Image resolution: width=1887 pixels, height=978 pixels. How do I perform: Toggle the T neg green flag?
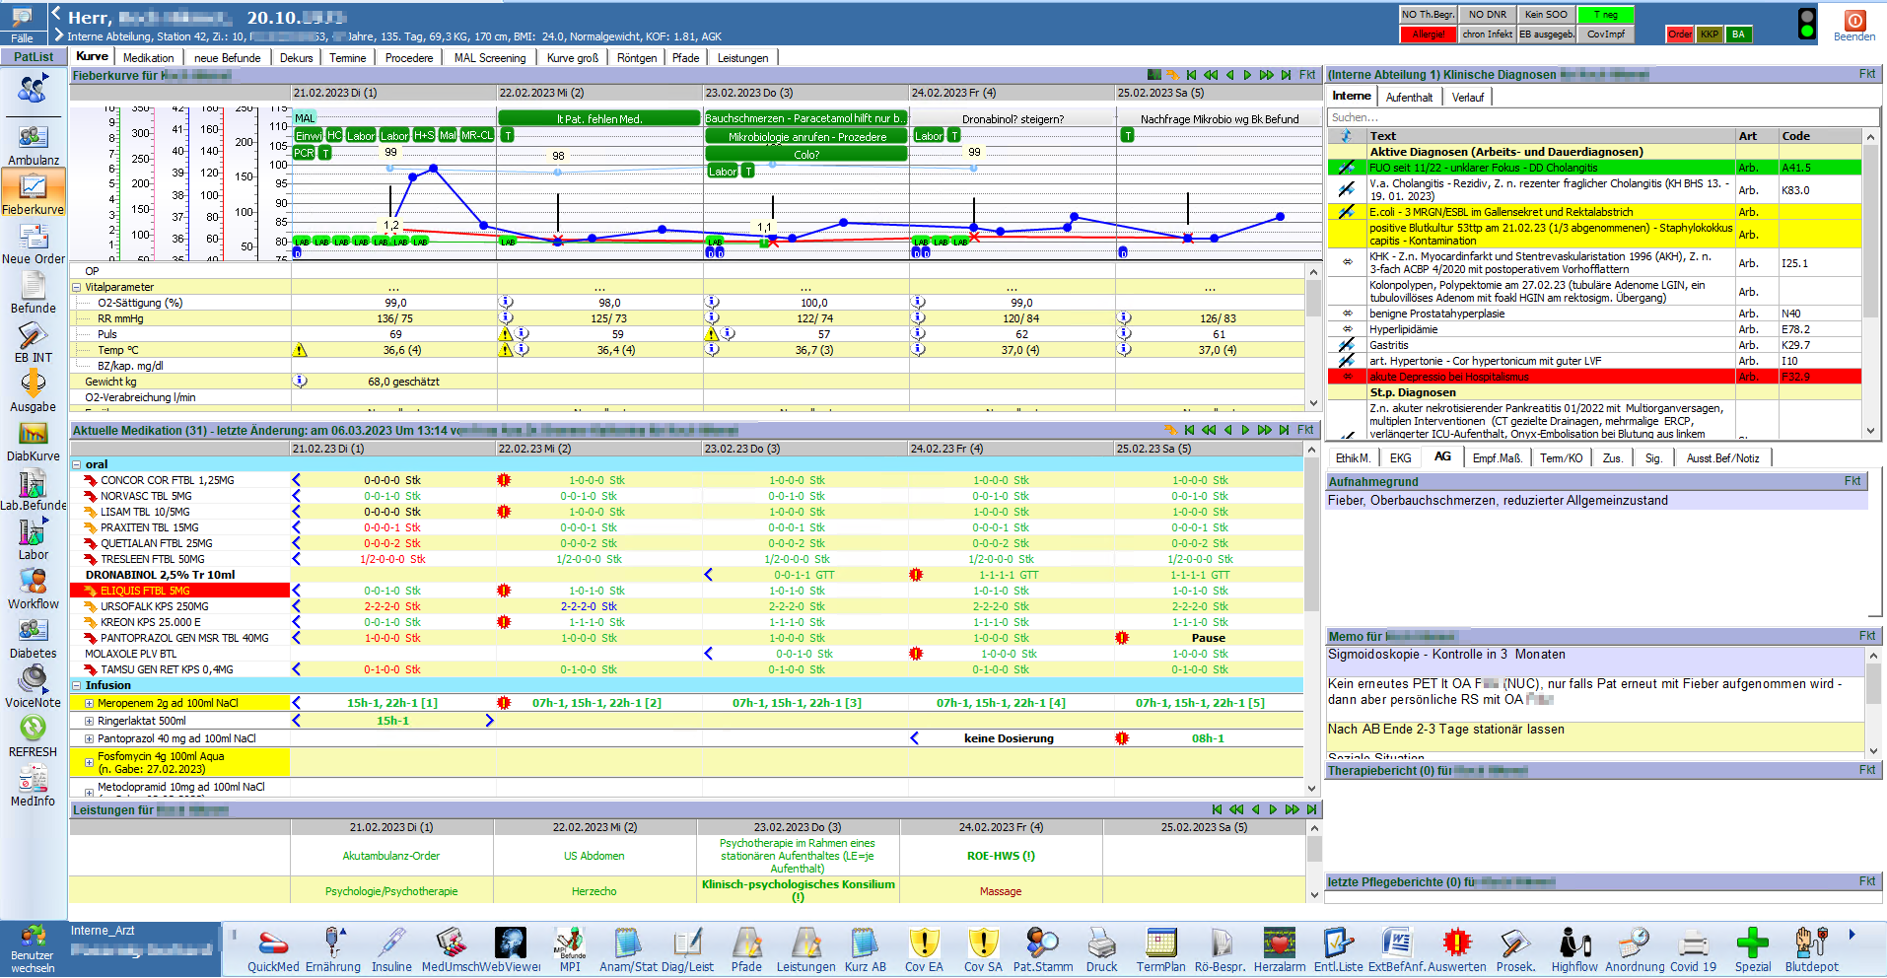pyautogui.click(x=1605, y=15)
